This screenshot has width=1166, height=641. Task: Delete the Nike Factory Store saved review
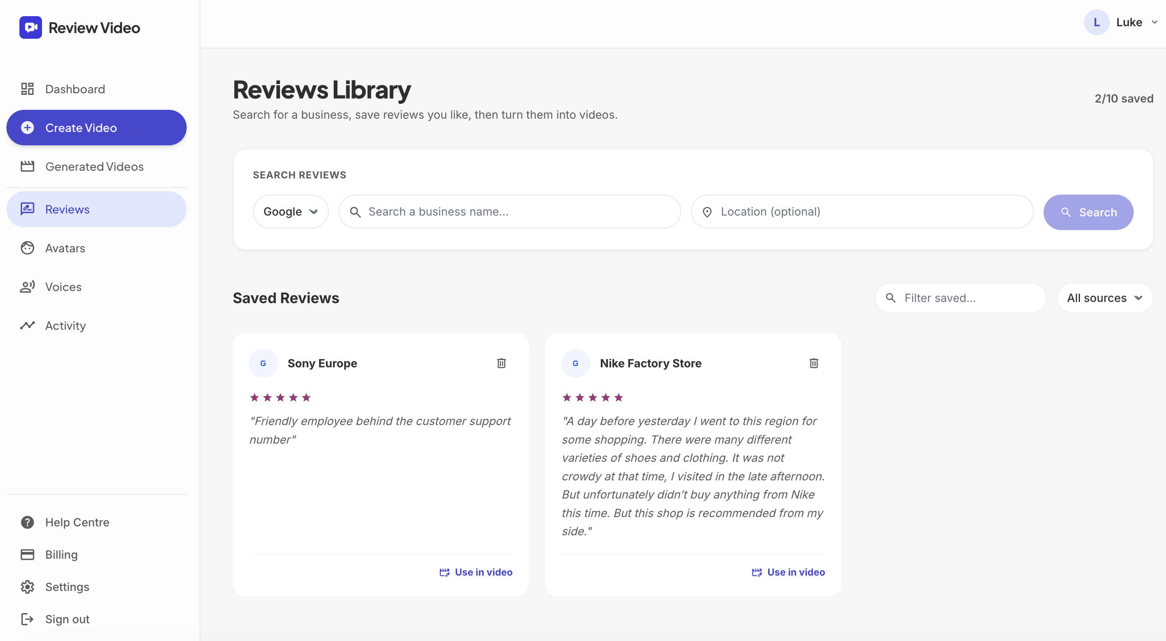[x=813, y=363]
